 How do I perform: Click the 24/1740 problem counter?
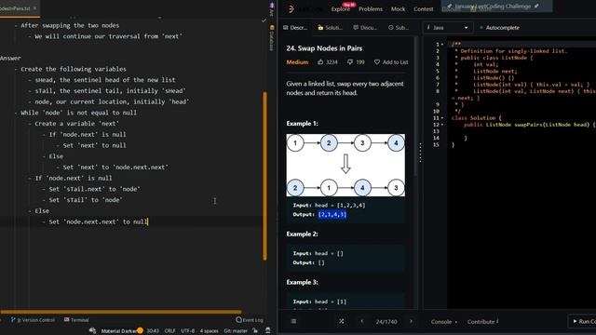[x=386, y=322]
